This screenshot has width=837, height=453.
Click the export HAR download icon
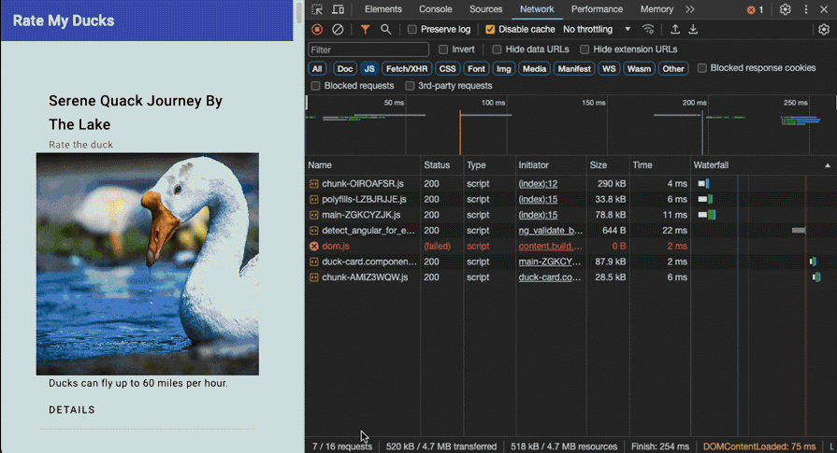coord(693,30)
